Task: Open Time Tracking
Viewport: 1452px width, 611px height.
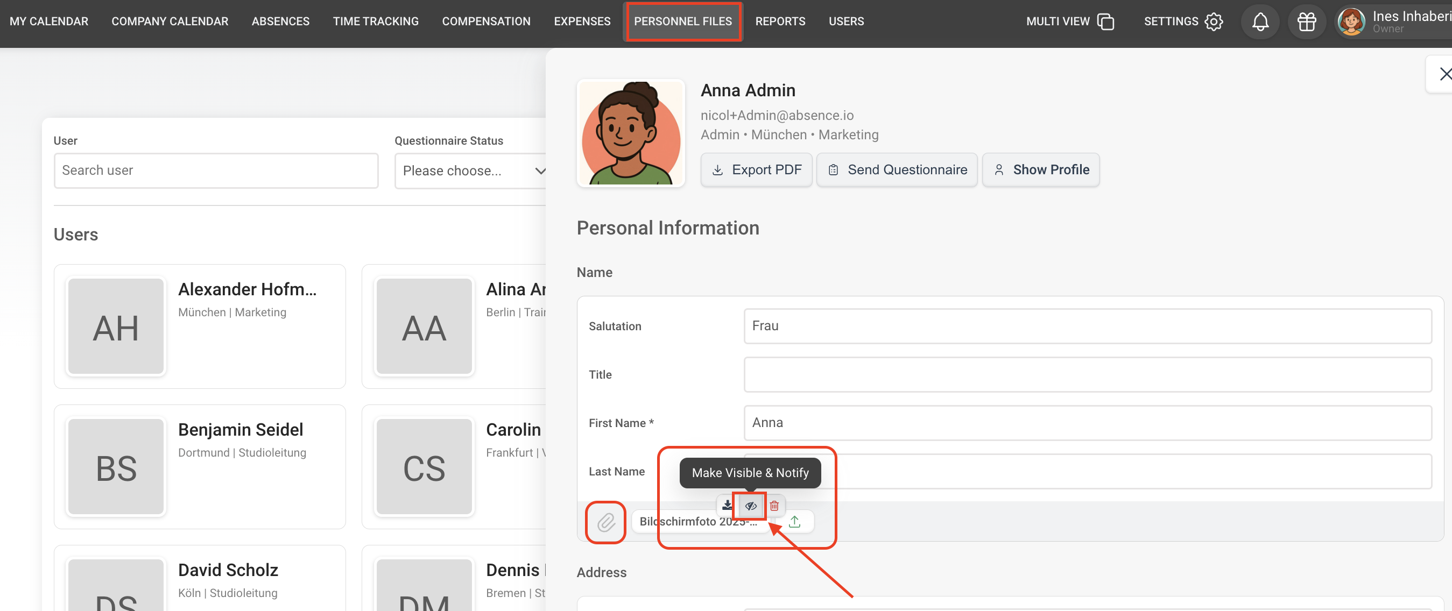Action: click(376, 22)
